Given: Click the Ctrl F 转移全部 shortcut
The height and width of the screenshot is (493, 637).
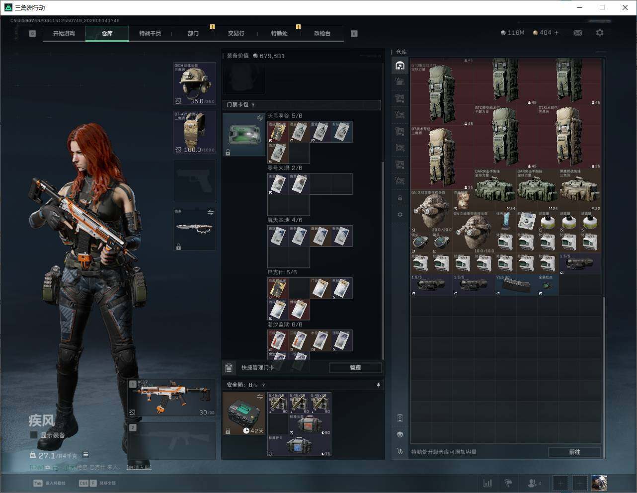Looking at the screenshot, I should (97, 483).
